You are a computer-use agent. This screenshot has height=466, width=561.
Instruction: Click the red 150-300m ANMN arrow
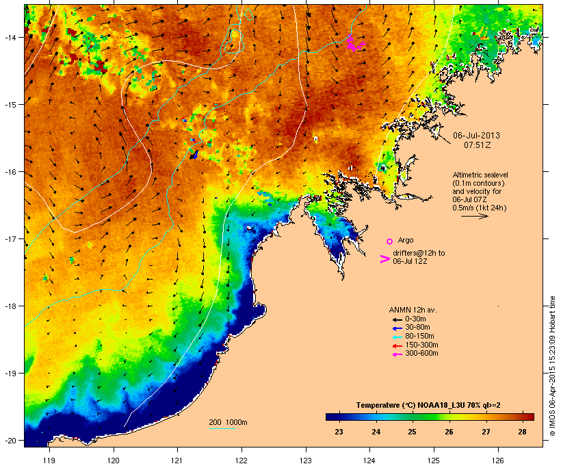tap(397, 345)
